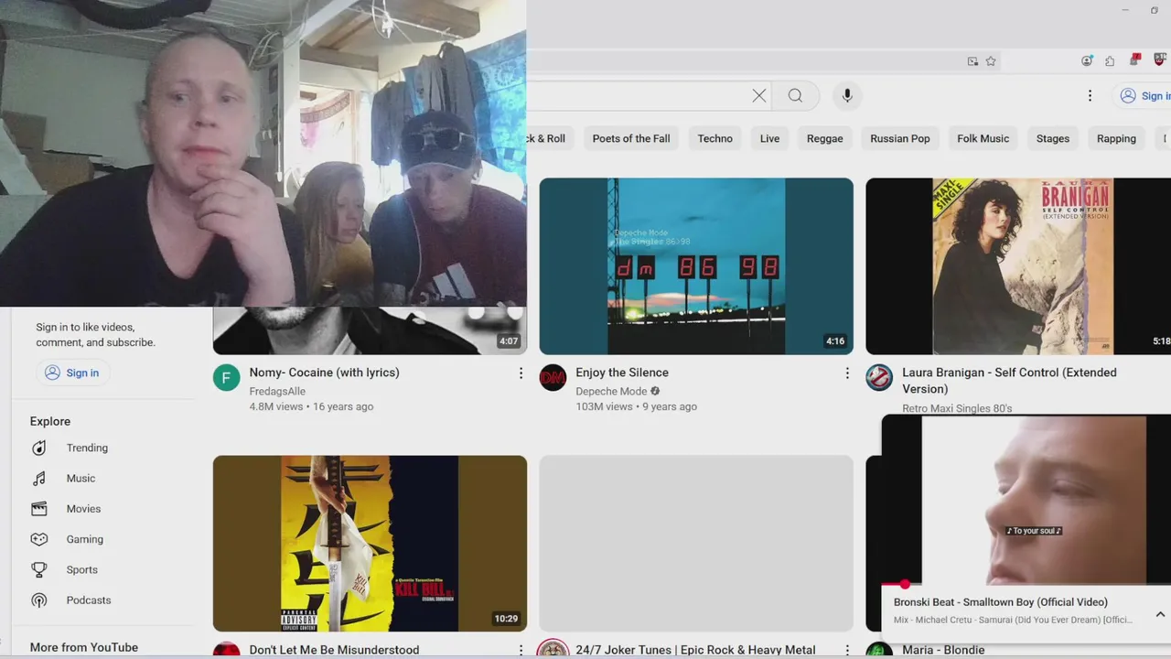The image size is (1171, 659).
Task: Select the Live filter chip
Action: [769, 138]
